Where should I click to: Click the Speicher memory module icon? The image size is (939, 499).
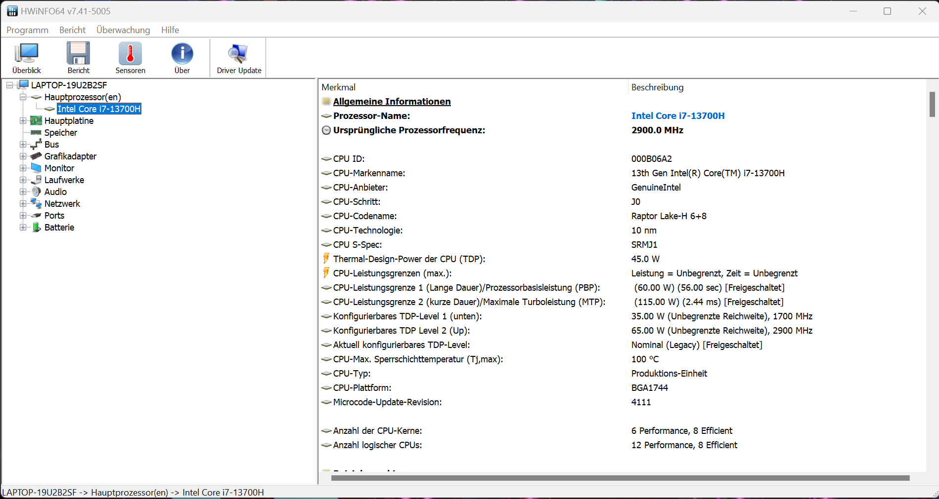pyautogui.click(x=36, y=132)
